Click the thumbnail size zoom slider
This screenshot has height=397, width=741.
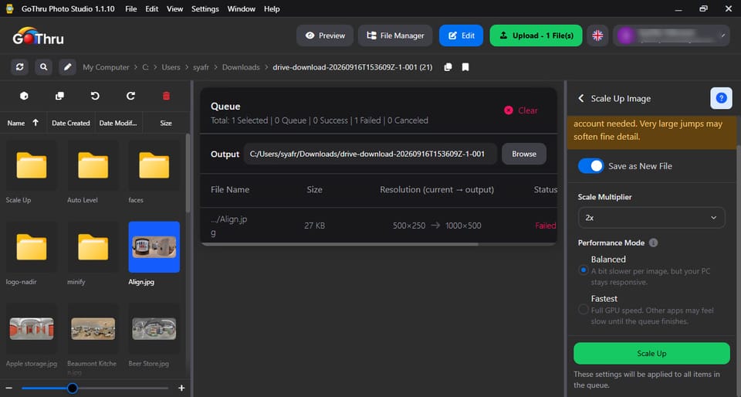click(95, 388)
